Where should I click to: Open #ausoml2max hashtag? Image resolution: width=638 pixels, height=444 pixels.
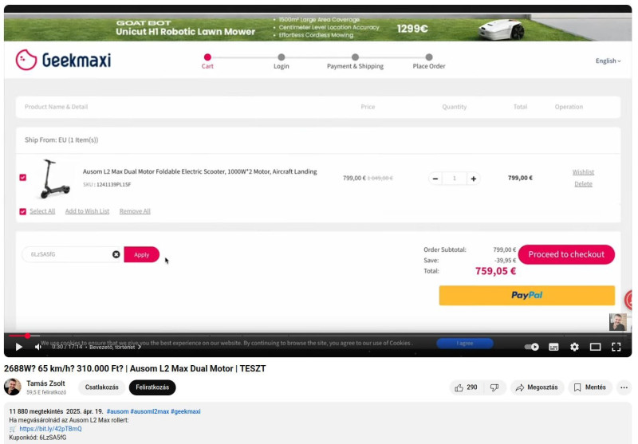tap(149, 411)
